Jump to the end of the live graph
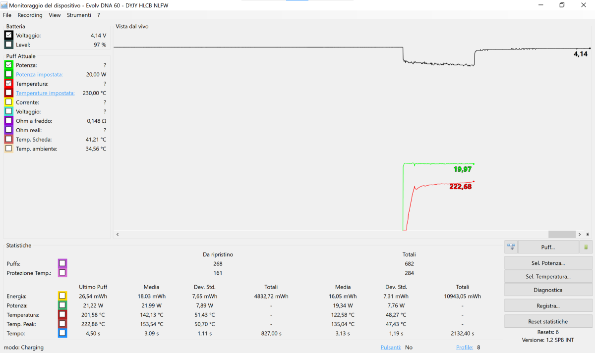Image resolution: width=595 pixels, height=353 pixels. (x=588, y=234)
